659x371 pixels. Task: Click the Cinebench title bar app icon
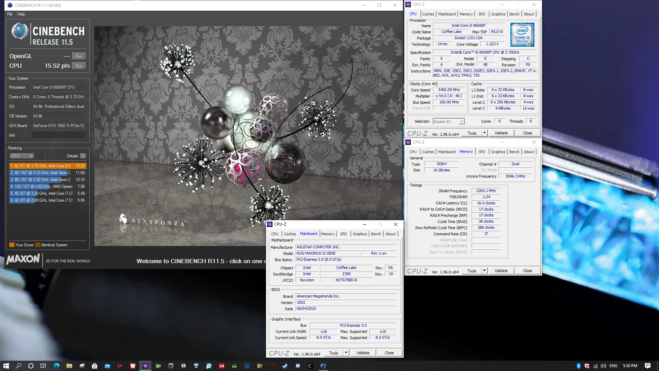tap(10, 5)
